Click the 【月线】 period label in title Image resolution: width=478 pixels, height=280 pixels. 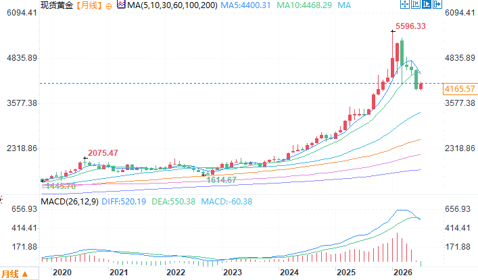(x=89, y=5)
